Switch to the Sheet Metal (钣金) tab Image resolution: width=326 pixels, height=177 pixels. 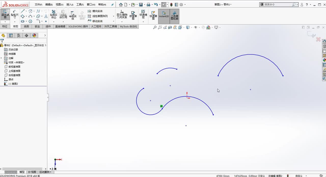pyautogui.click(x=37, y=27)
